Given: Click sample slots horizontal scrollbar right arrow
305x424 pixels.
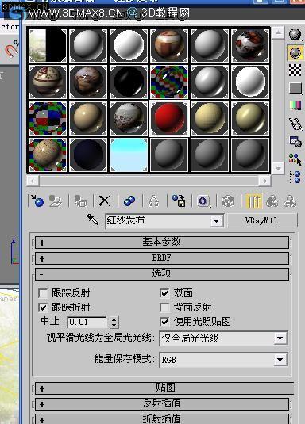Looking at the screenshot, I should 264,181.
